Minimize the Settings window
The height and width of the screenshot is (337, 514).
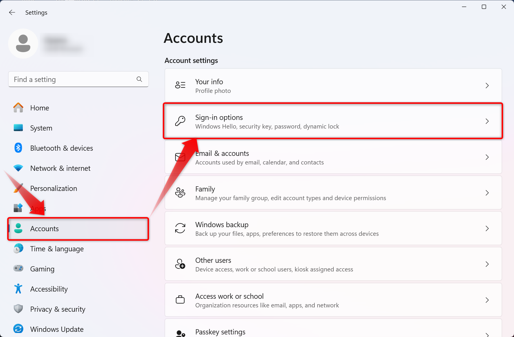tap(464, 7)
